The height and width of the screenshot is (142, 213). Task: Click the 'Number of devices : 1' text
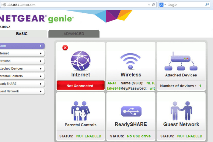tap(180, 86)
